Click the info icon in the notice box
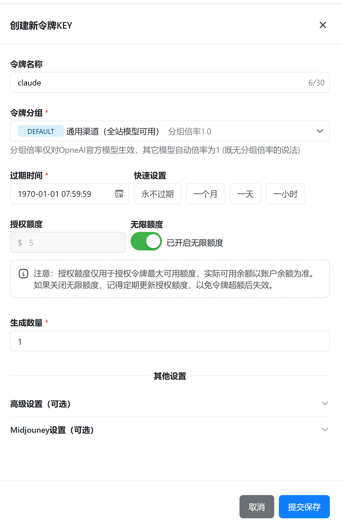The image size is (342, 520). [23, 274]
